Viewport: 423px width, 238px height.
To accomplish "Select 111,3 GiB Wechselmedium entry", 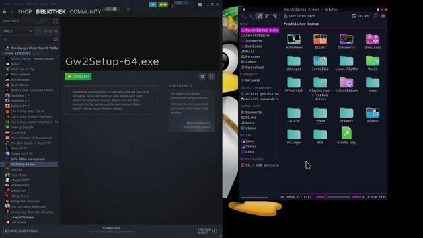I will click(x=260, y=165).
